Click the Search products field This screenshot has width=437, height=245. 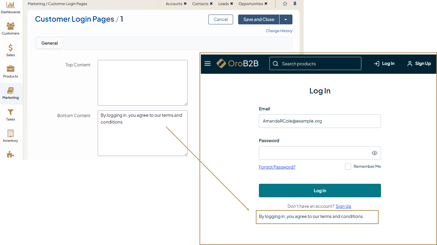(319, 64)
